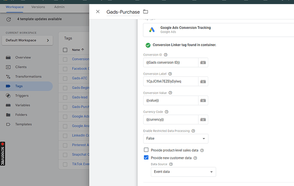Switch to the Admin tab
Viewport: 294px width, 186px height.
(59, 7)
